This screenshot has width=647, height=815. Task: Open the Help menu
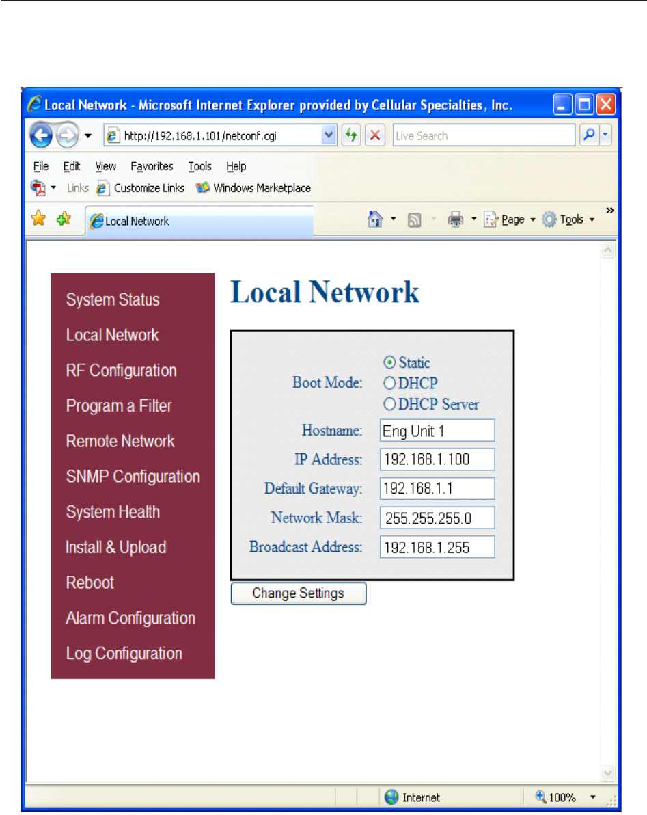(x=236, y=166)
